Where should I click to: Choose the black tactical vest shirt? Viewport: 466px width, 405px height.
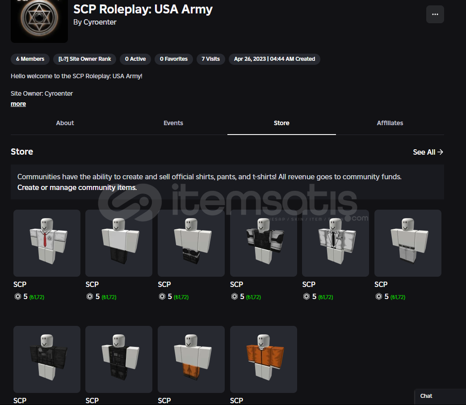tap(263, 243)
